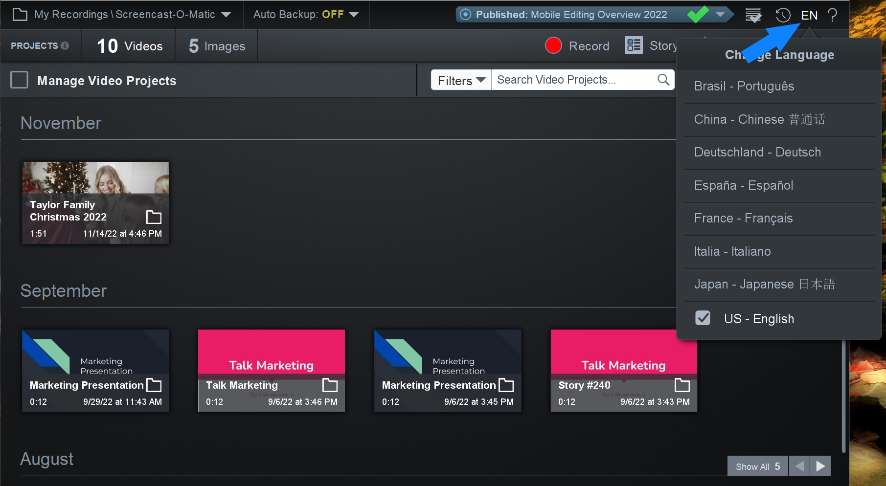886x486 pixels.
Task: Select France - Français language
Action: coord(779,218)
